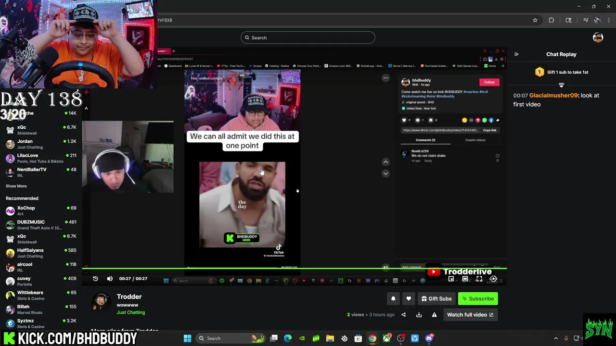The image size is (616, 346).
Task: Open TikTok comments bubble icon
Action: point(417,120)
